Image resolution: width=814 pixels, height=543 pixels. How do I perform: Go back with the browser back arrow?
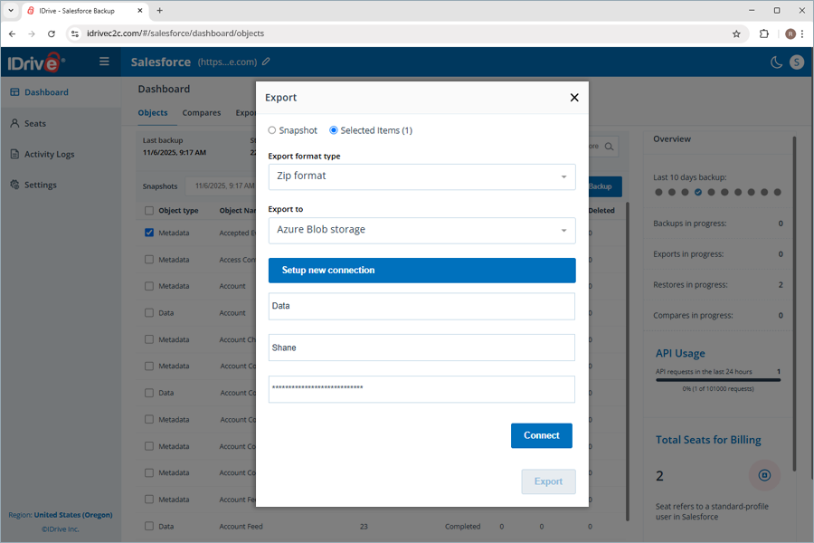13,33
